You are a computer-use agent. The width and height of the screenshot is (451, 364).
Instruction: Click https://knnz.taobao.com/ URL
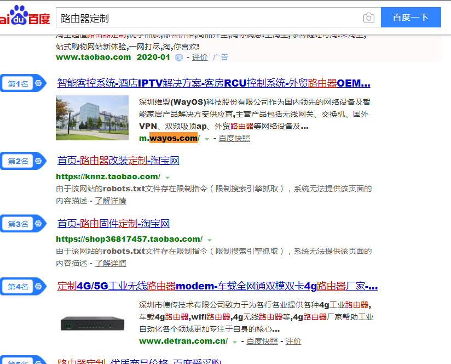click(x=108, y=177)
